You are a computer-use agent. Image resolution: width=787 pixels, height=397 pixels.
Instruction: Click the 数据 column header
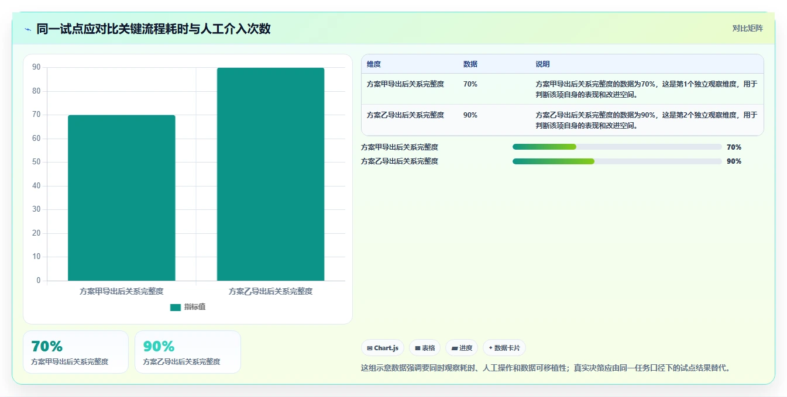coord(470,64)
